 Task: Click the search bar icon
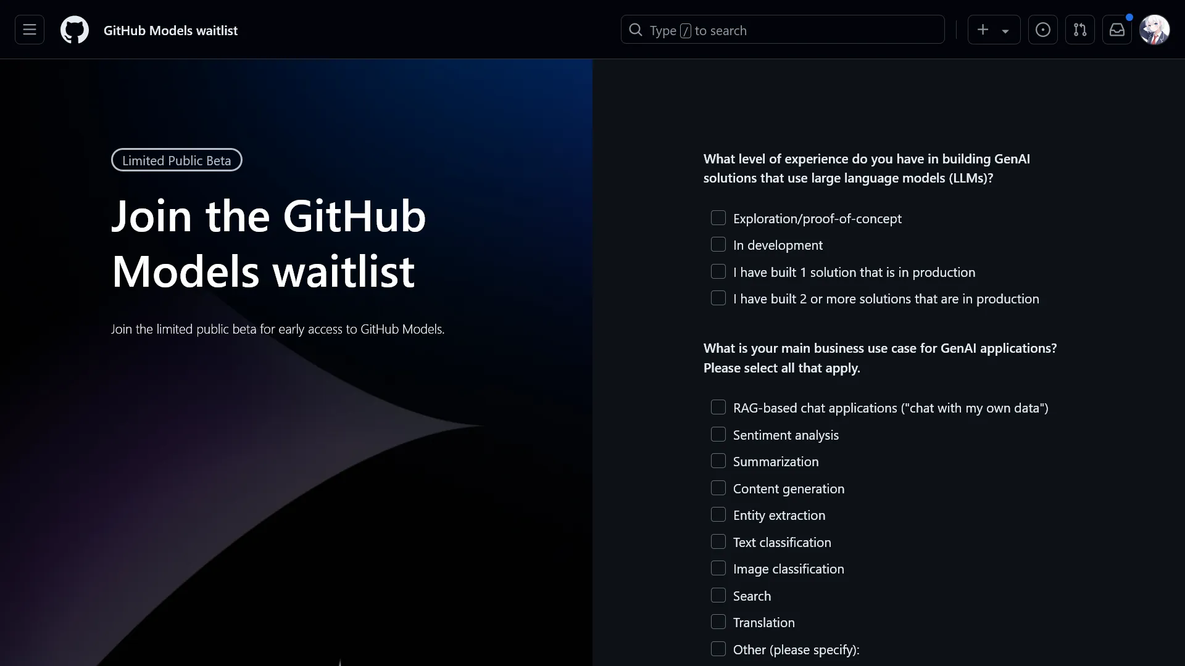pos(636,30)
